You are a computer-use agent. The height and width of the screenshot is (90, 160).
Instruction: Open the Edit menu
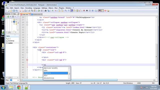pos(11,8)
